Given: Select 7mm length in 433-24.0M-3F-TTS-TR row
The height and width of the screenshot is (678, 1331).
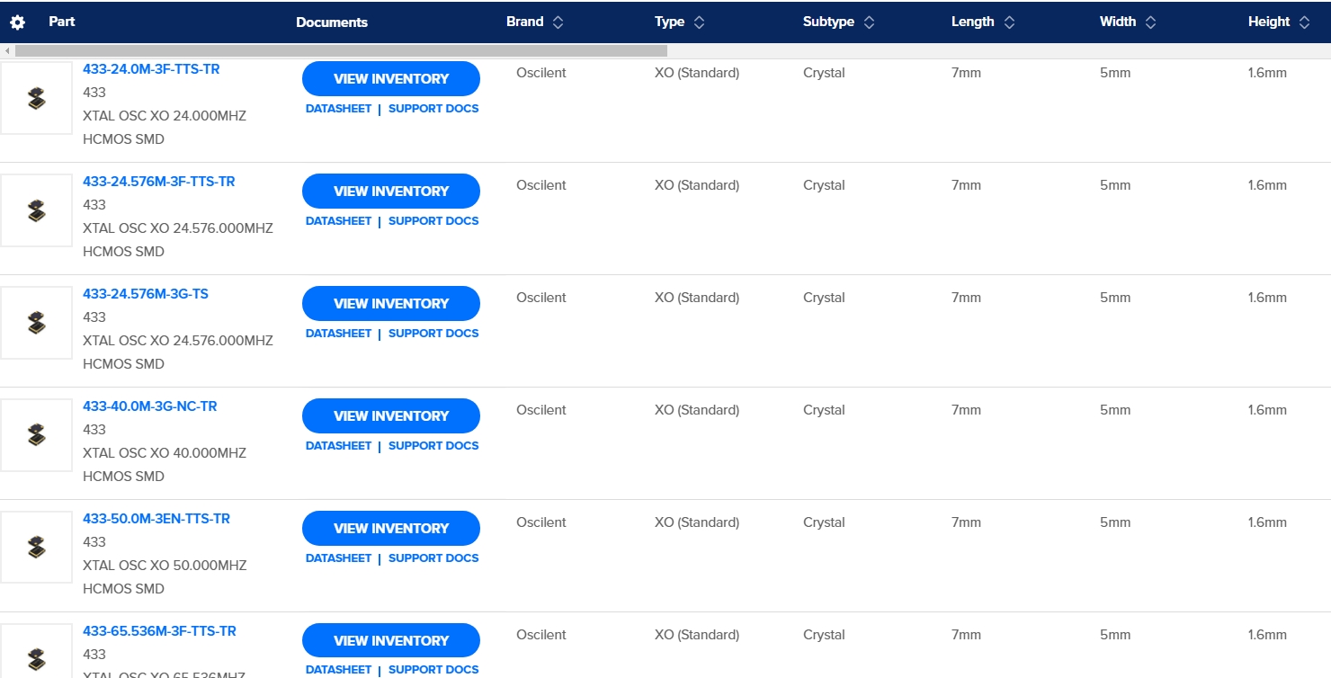Looking at the screenshot, I should [966, 73].
